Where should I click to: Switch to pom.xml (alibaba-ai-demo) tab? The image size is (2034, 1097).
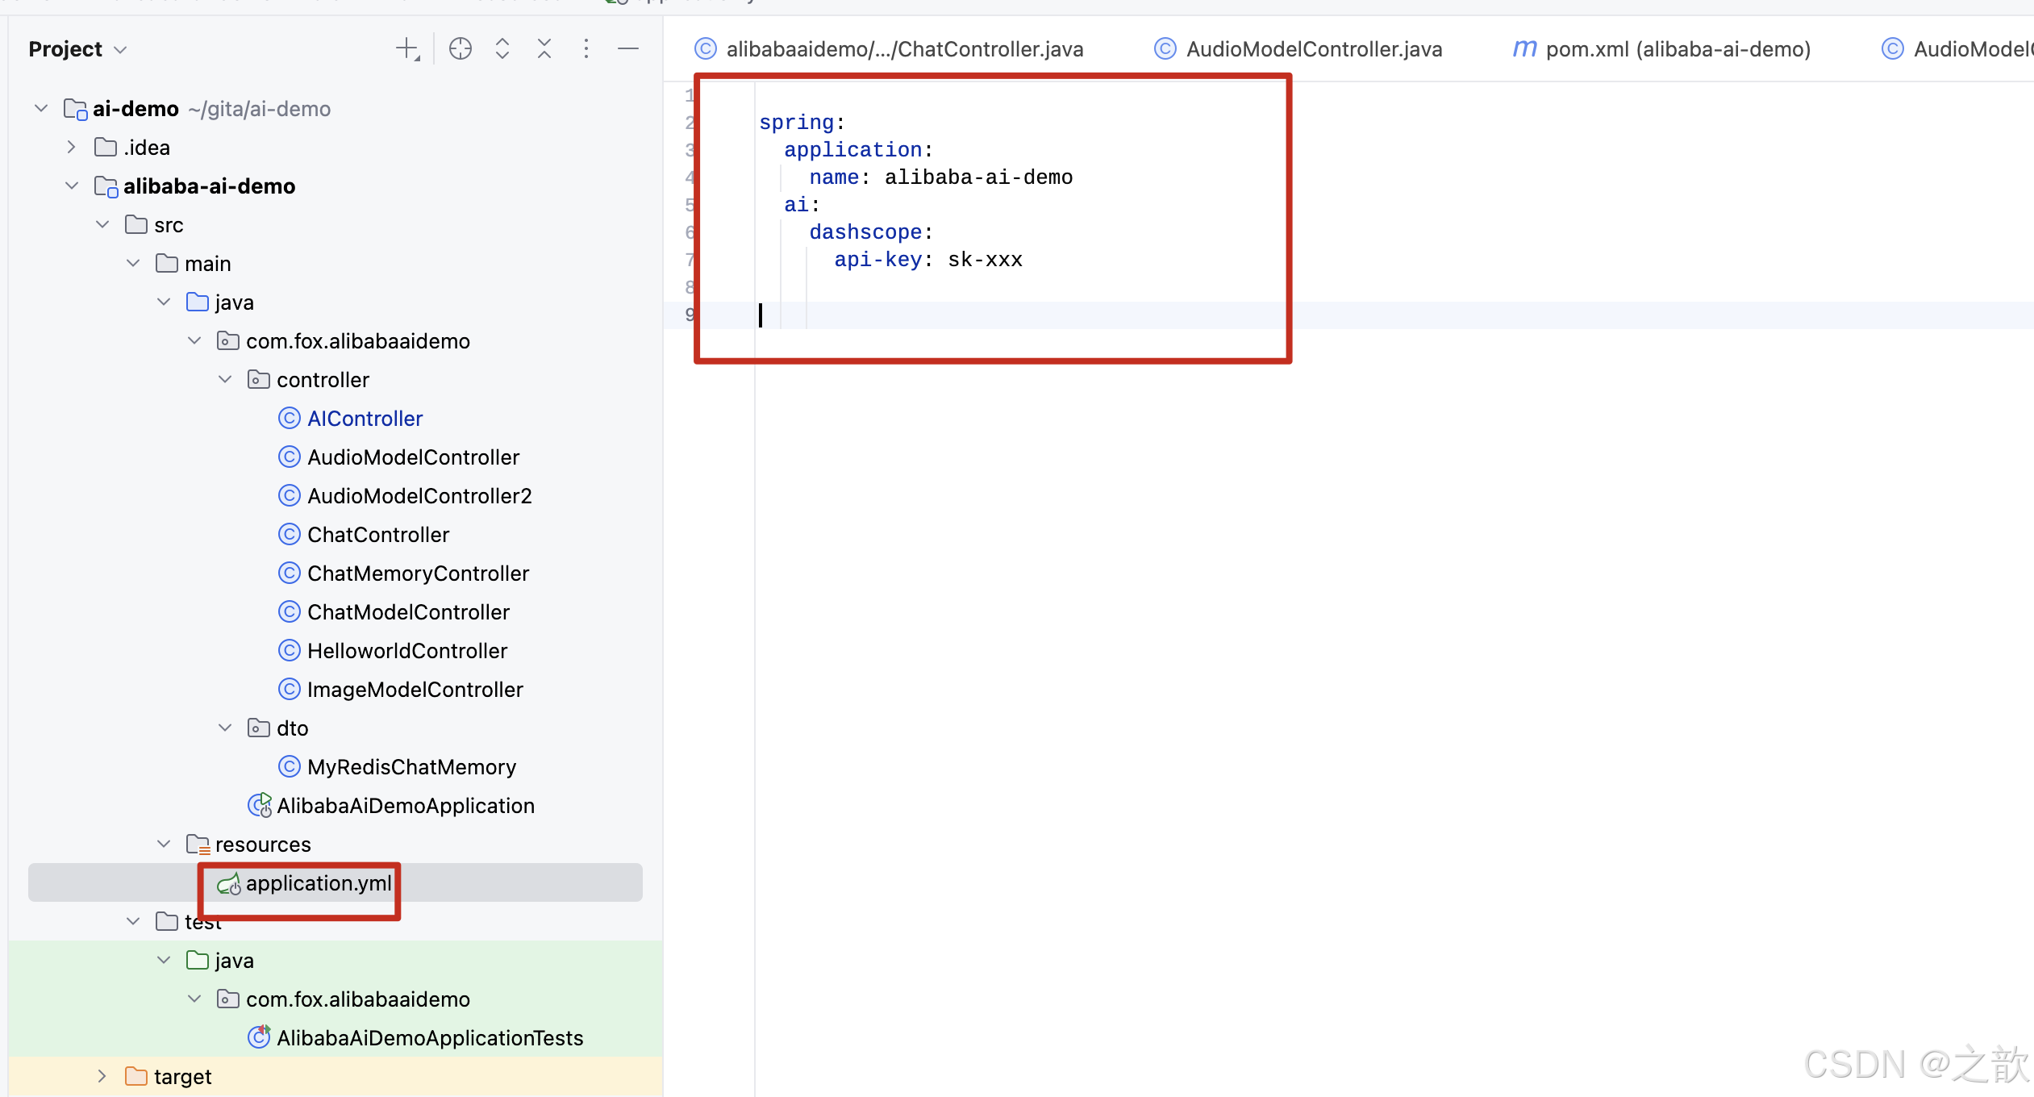[1678, 49]
